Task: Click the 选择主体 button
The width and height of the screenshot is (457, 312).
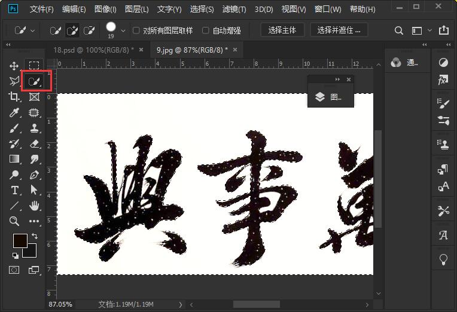Action: (282, 30)
